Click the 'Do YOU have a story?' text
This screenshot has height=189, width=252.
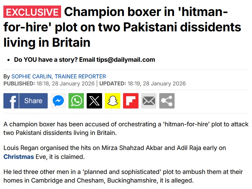pos(46,60)
